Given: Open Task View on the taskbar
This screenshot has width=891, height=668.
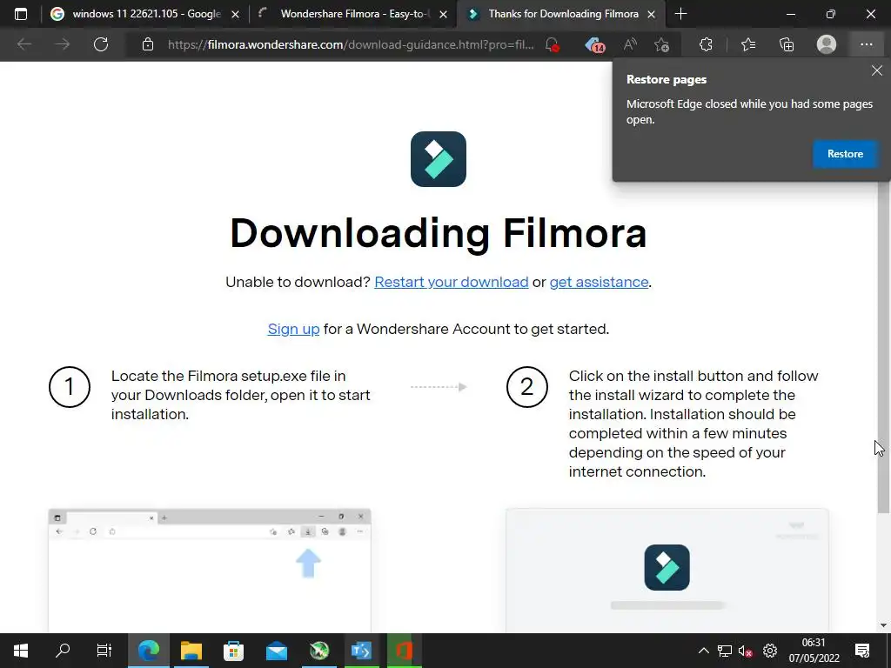Looking at the screenshot, I should tap(104, 651).
